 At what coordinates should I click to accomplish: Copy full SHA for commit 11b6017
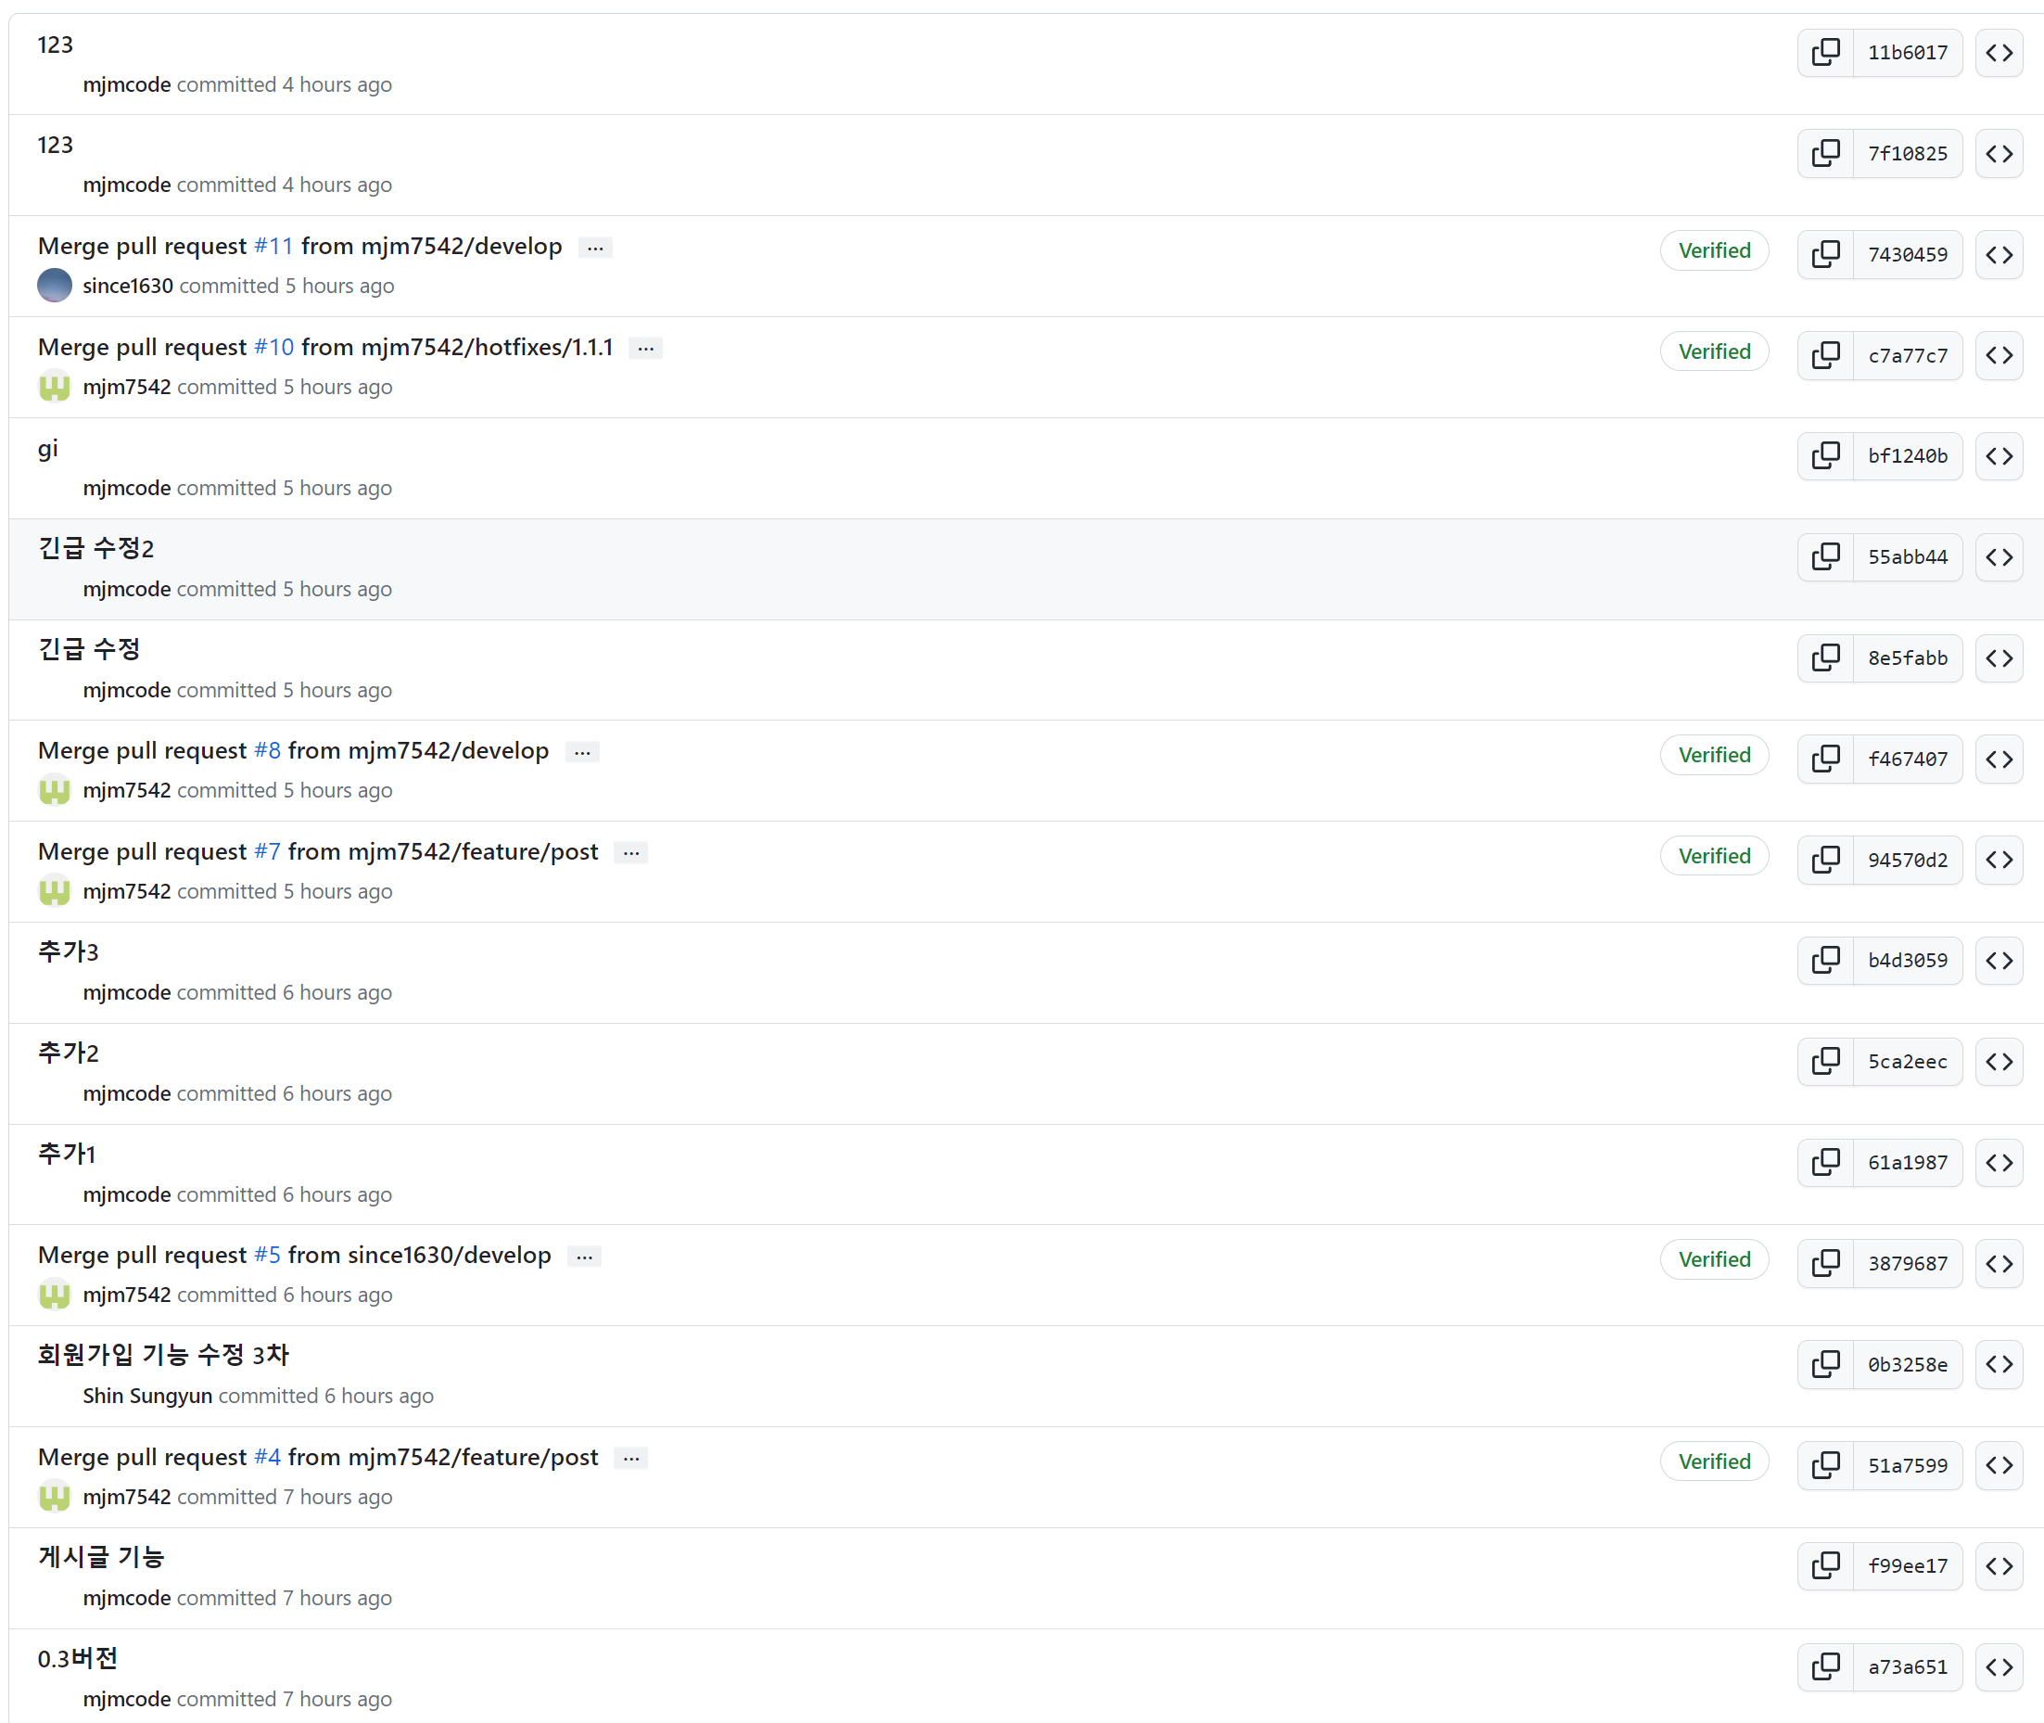coord(1825,53)
